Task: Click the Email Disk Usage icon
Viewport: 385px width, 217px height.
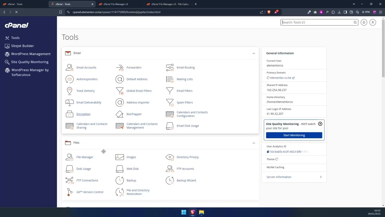Action: (x=170, y=126)
